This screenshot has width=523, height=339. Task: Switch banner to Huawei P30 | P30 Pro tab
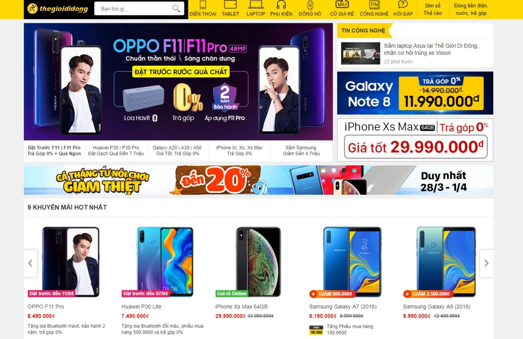point(116,151)
